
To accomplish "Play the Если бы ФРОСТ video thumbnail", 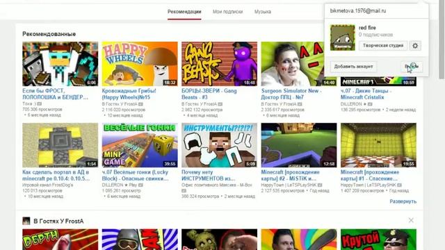I will coord(60,64).
